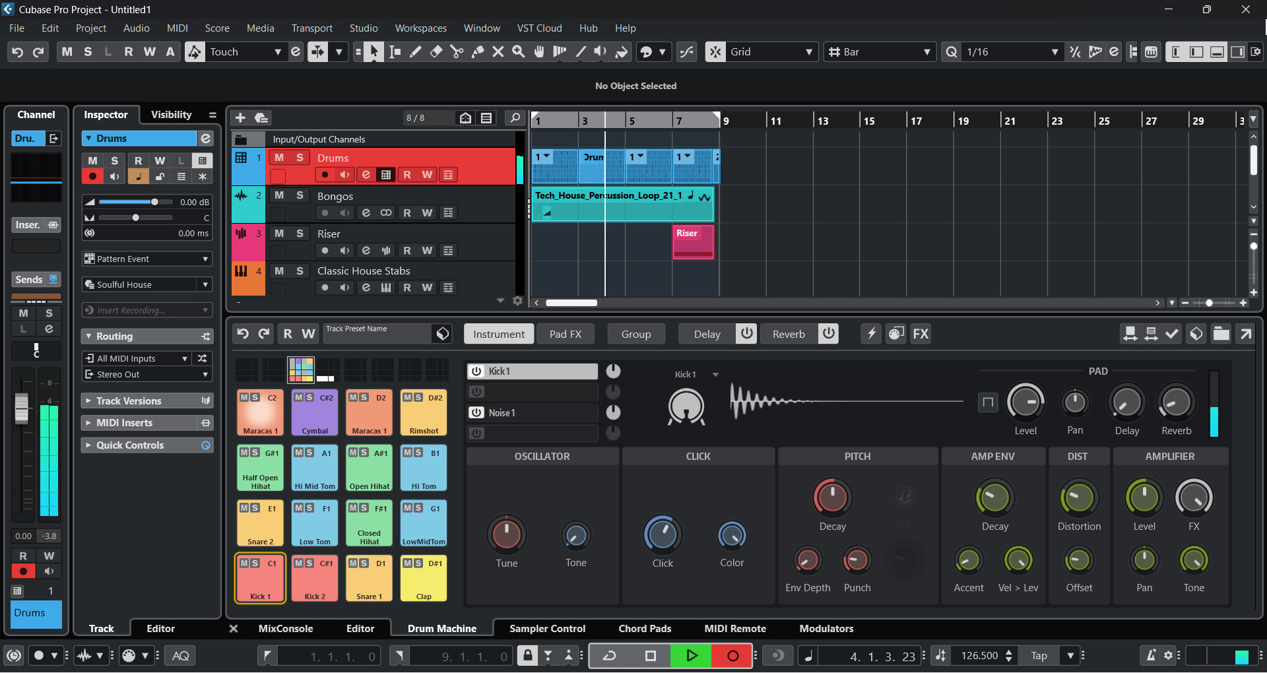The image size is (1267, 673).
Task: Mute the Bongos track
Action: pos(279,196)
